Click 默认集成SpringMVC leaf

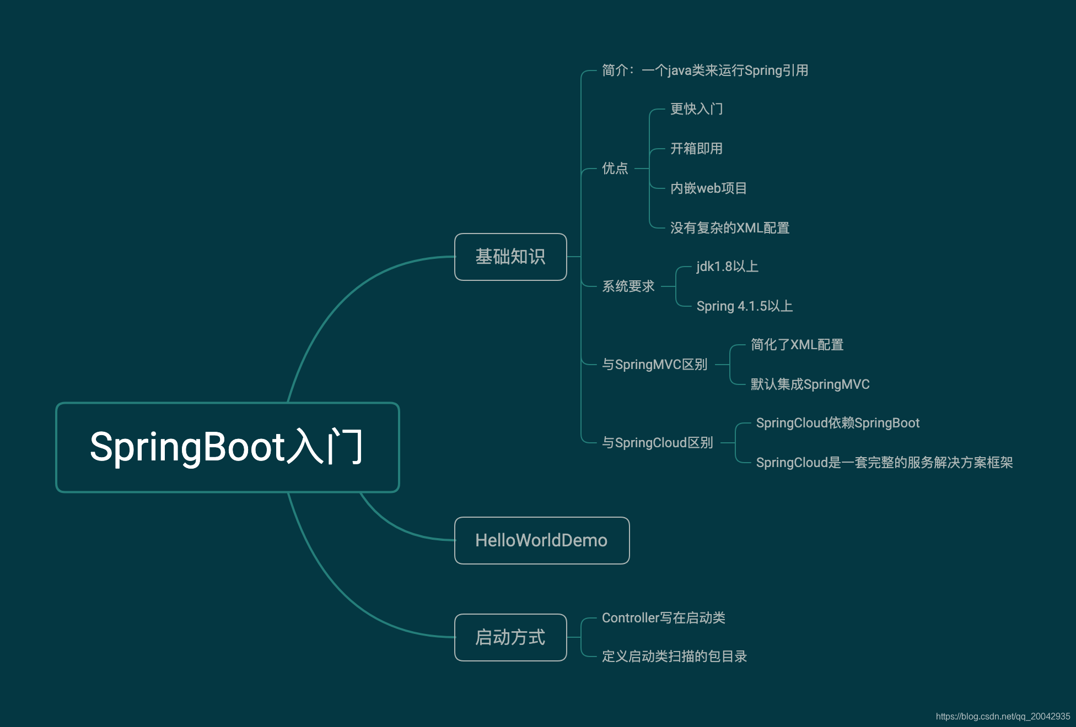click(810, 384)
